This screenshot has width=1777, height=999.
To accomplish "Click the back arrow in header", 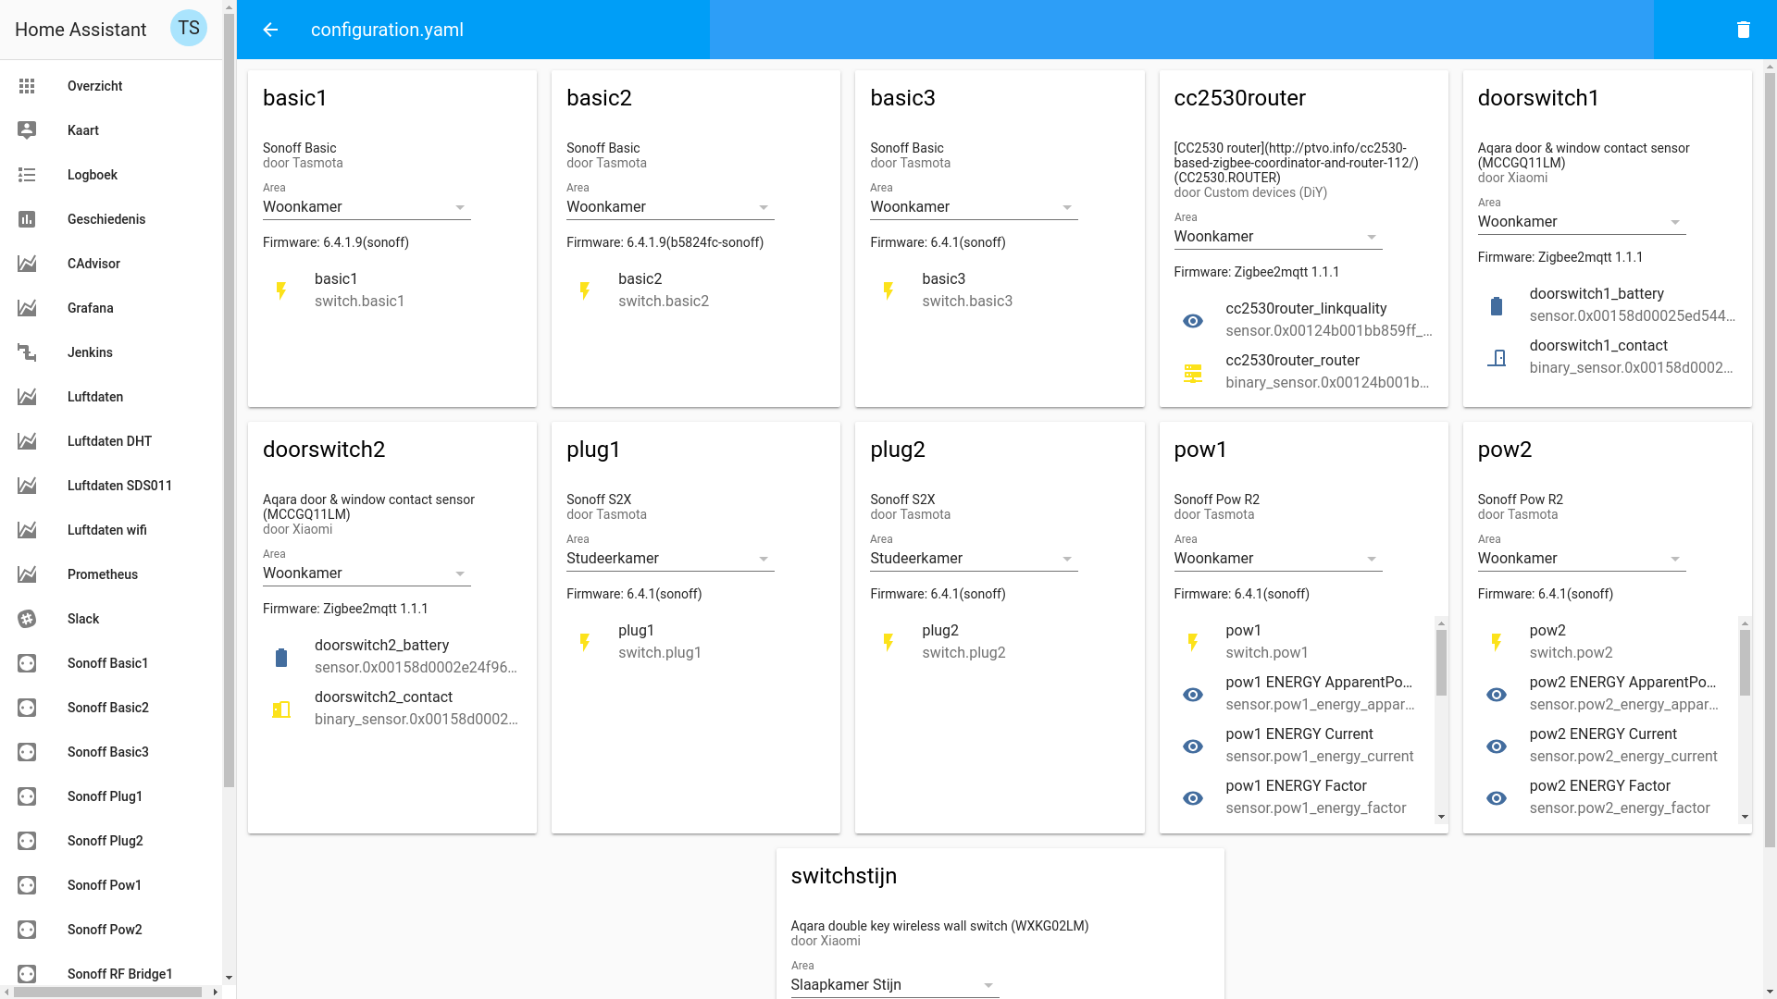I will point(270,30).
